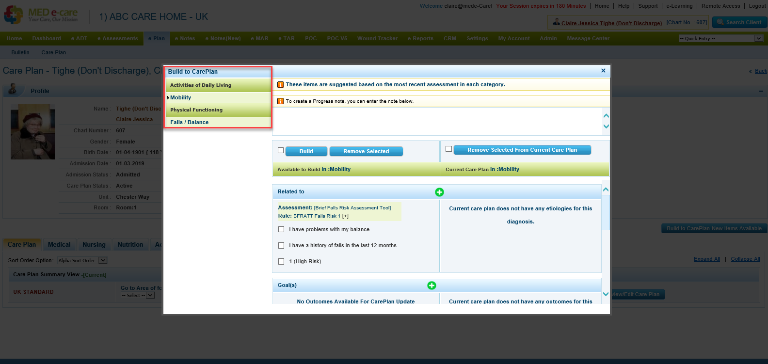
Task: Open the Alpha Sort Order dropdown
Action: coord(82,261)
